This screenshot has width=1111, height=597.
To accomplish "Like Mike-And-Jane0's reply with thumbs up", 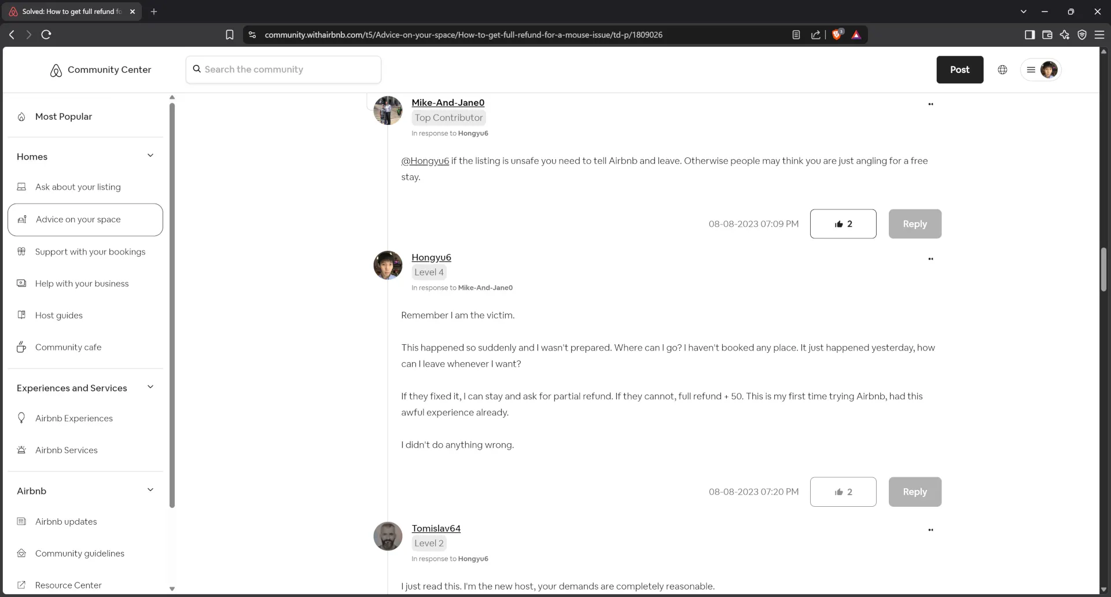I will (843, 224).
